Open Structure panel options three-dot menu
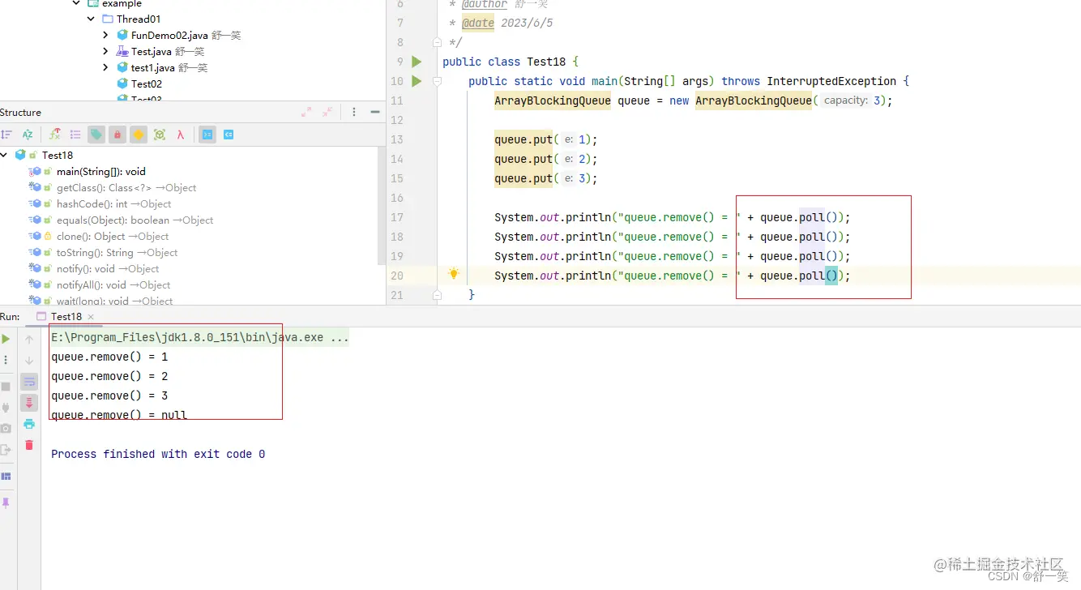Image resolution: width=1081 pixels, height=590 pixels. pos(354,113)
